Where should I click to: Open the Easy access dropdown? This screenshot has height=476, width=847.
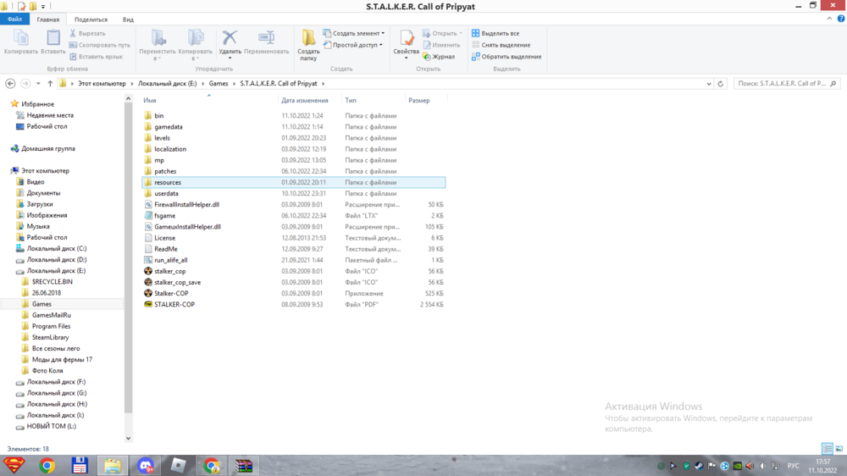(x=357, y=45)
